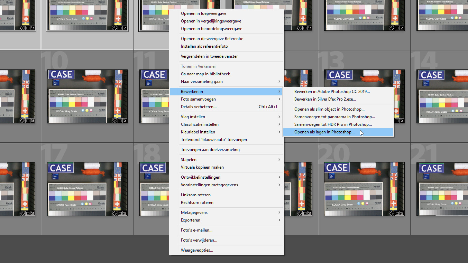Choose 'Virtuele kopieën maken'
This screenshot has width=468, height=263.
227,167
